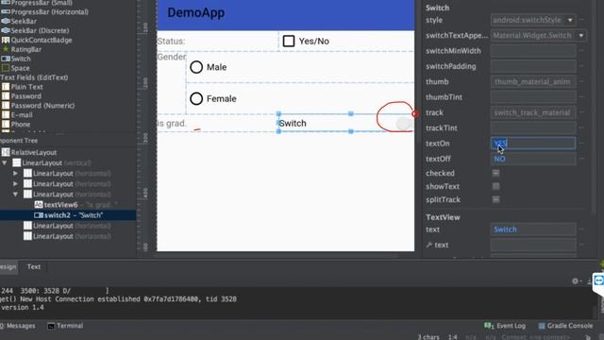Select the Female radio button
This screenshot has width=604, height=340.
(x=196, y=98)
